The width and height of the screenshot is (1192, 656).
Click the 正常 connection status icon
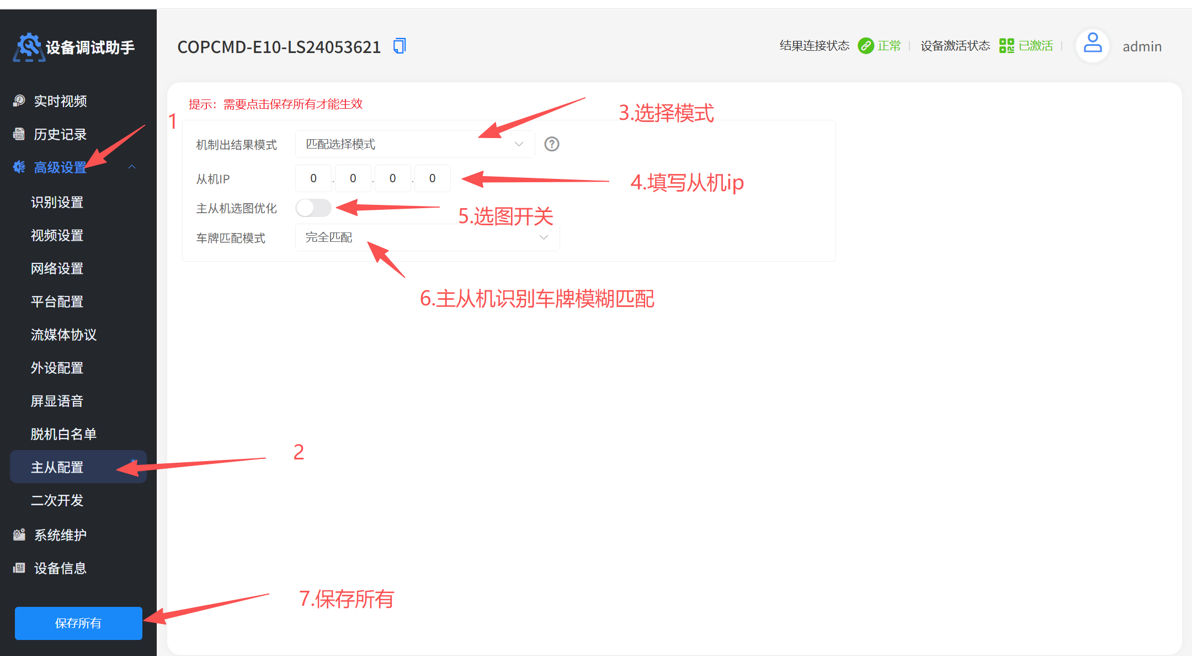864,45
